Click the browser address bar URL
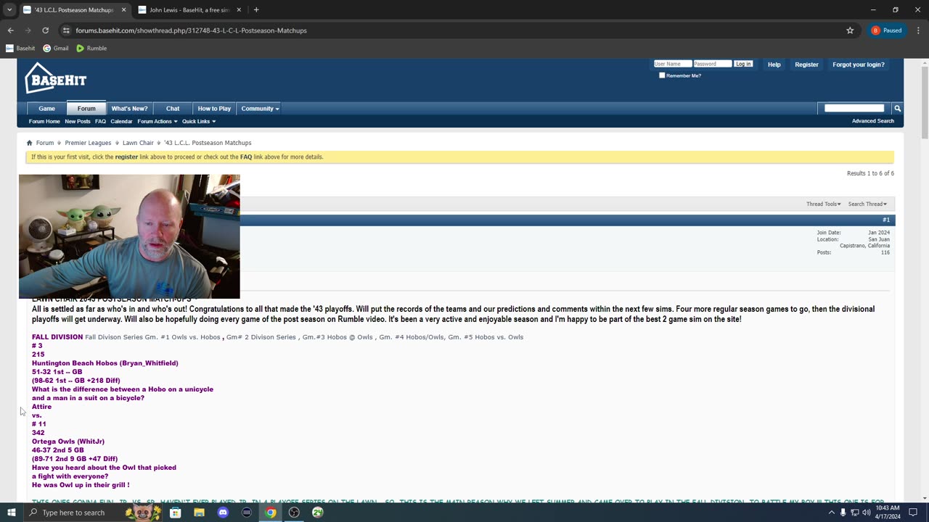Screen dimensions: 929x522 (191, 30)
